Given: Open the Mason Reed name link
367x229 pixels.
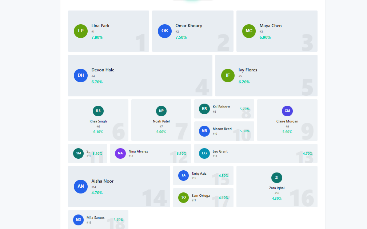Looking at the screenshot, I should (222, 129).
